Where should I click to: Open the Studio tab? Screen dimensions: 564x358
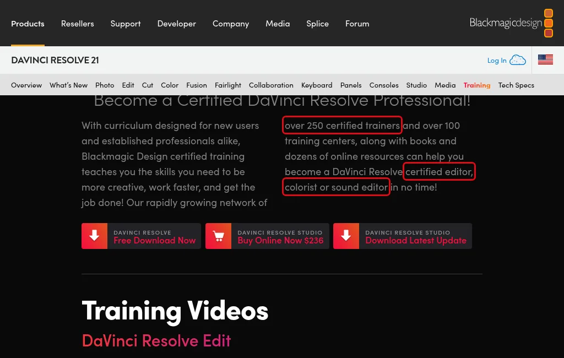pyautogui.click(x=416, y=85)
